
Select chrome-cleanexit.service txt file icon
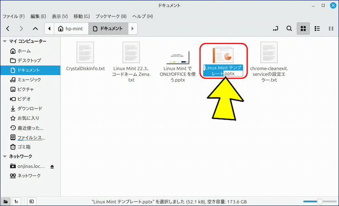[269, 52]
